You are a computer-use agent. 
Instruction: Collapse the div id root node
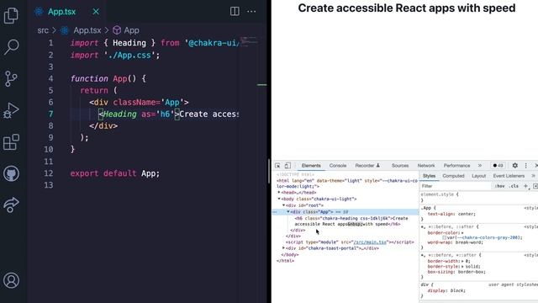click(x=284, y=205)
